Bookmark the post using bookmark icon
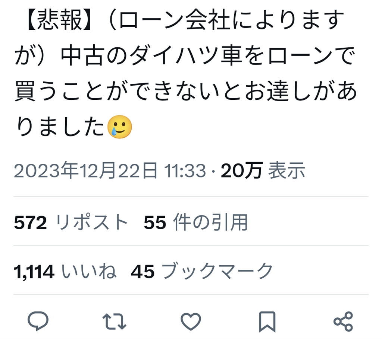The image size is (382, 339). [x=267, y=322]
